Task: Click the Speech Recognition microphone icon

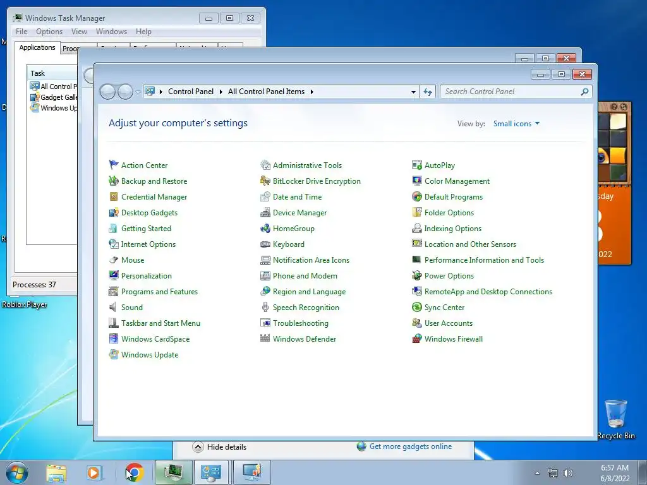Action: pos(265,308)
